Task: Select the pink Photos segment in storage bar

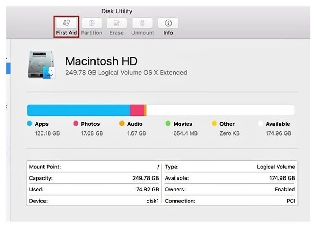Action: click(137, 110)
